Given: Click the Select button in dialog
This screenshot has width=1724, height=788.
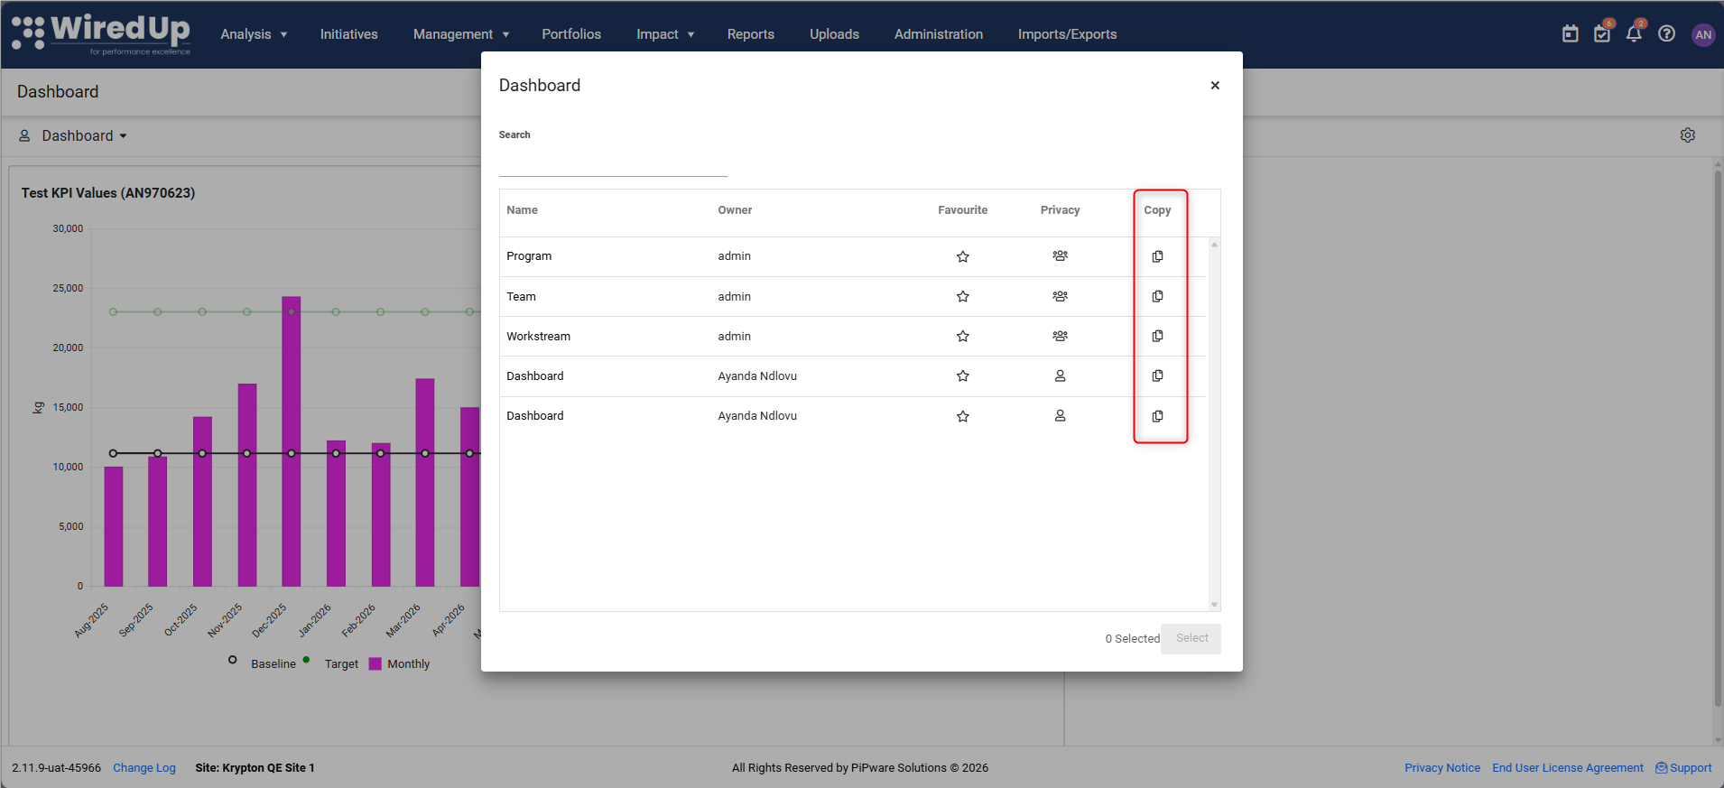Looking at the screenshot, I should tap(1191, 638).
